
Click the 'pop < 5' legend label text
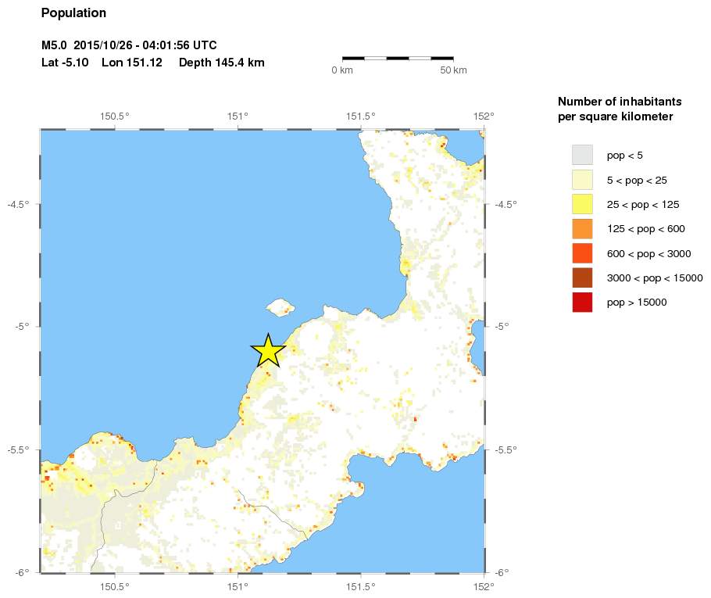coord(625,156)
